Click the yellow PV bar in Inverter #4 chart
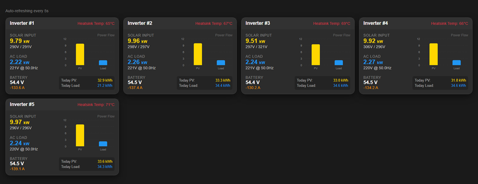The width and height of the screenshot is (478, 184). coord(434,54)
